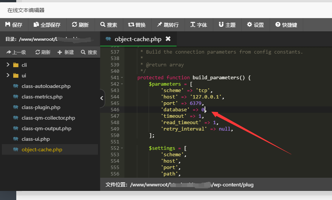This screenshot has width=332, height=200.
Task: Close the object-cache.php tab
Action: (x=168, y=39)
